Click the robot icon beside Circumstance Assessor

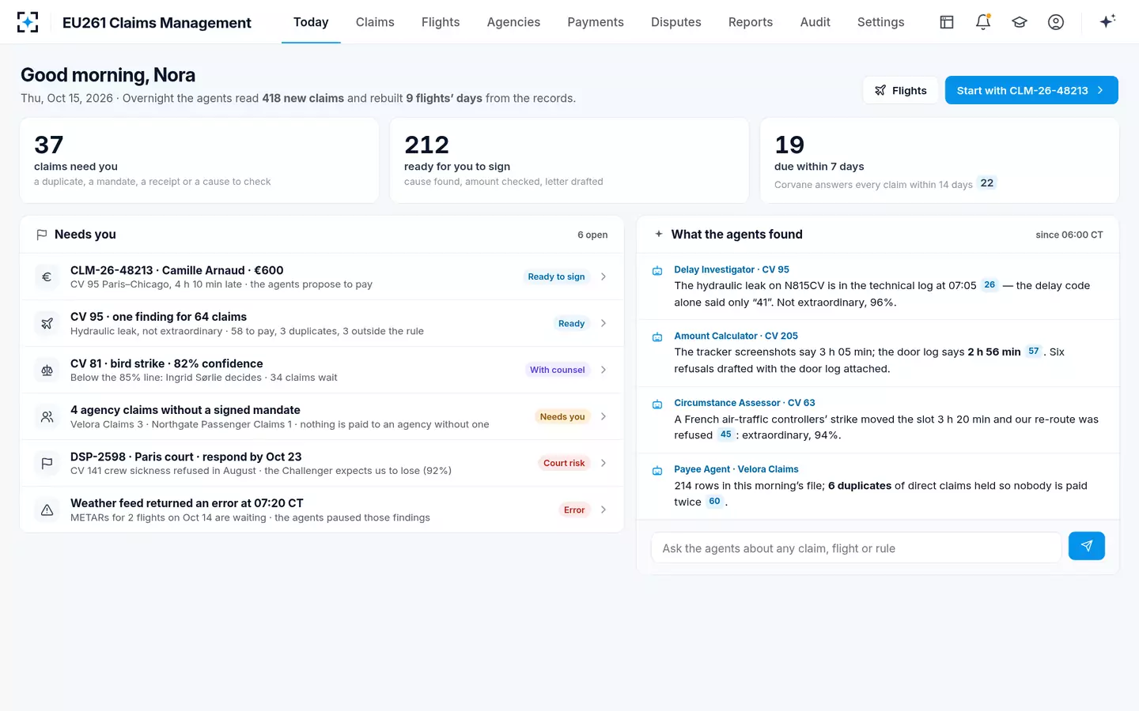tap(657, 404)
